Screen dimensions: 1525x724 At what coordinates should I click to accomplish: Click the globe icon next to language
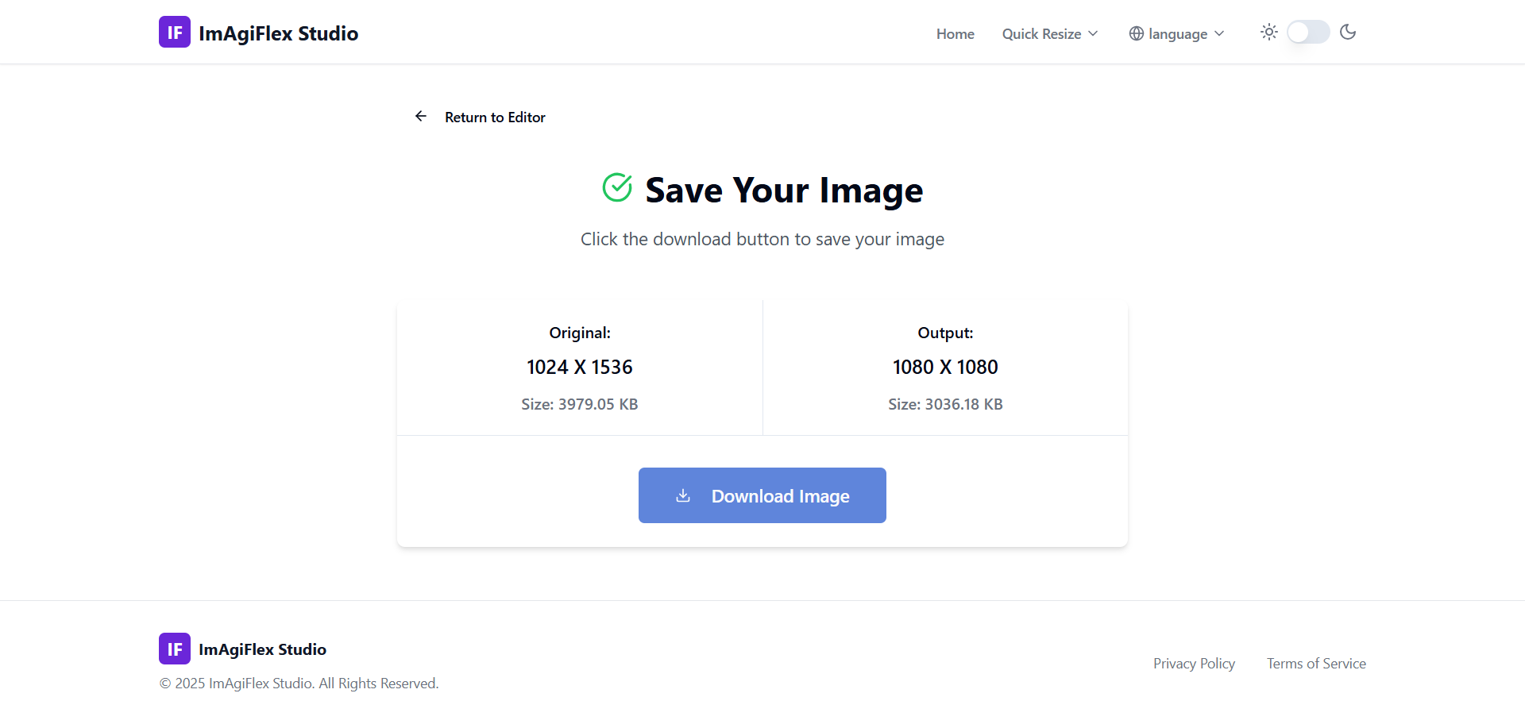(x=1136, y=33)
